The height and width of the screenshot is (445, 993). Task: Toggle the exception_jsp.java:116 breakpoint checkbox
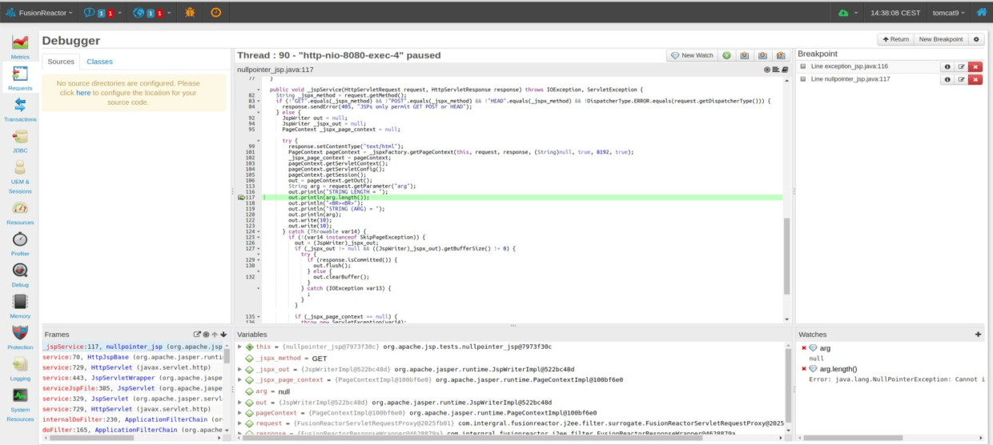[803, 66]
